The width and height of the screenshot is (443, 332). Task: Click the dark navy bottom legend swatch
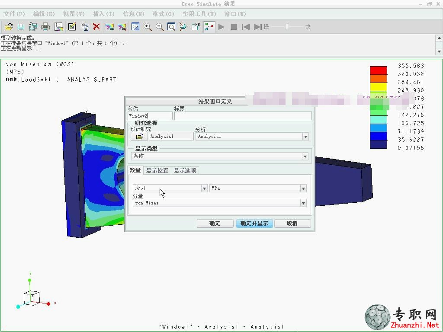(378, 144)
